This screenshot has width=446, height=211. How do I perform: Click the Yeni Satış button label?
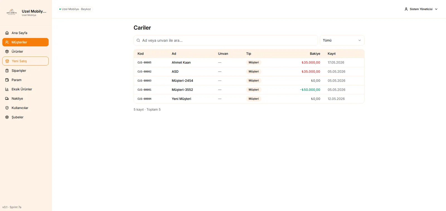pyautogui.click(x=19, y=61)
